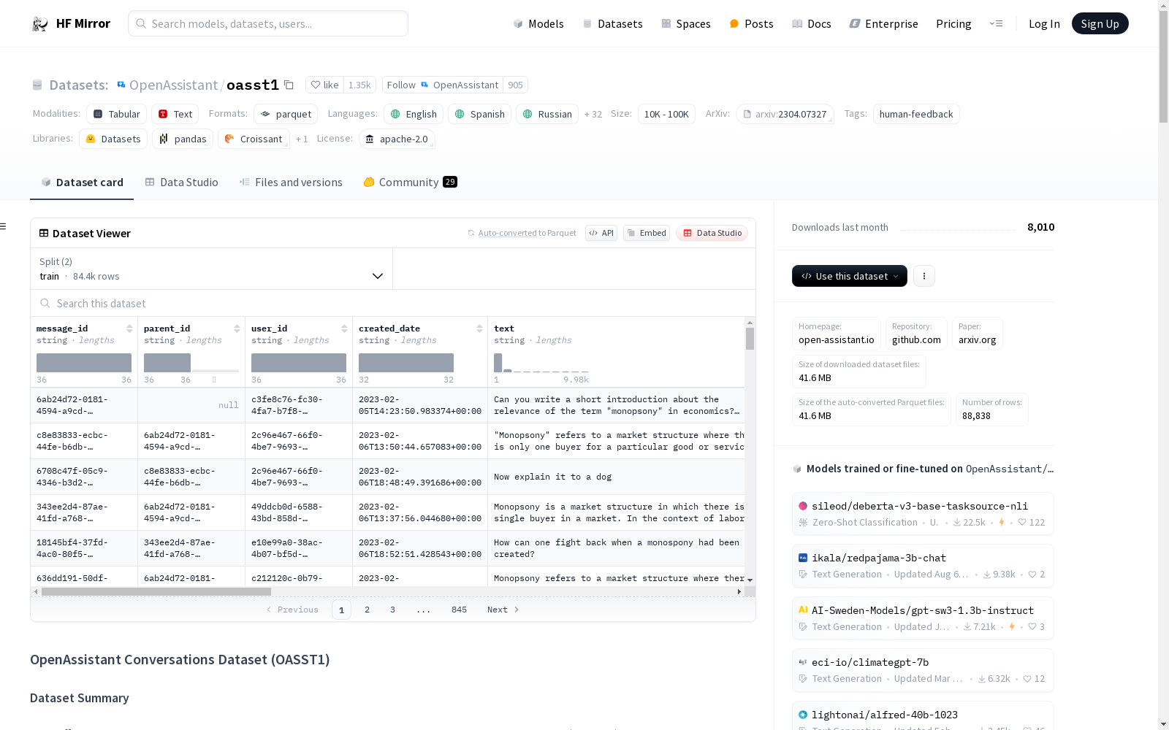Viewport: 1169px width, 730px height.
Task: Open left sidebar table-of-contents icon
Action: click(x=4, y=226)
